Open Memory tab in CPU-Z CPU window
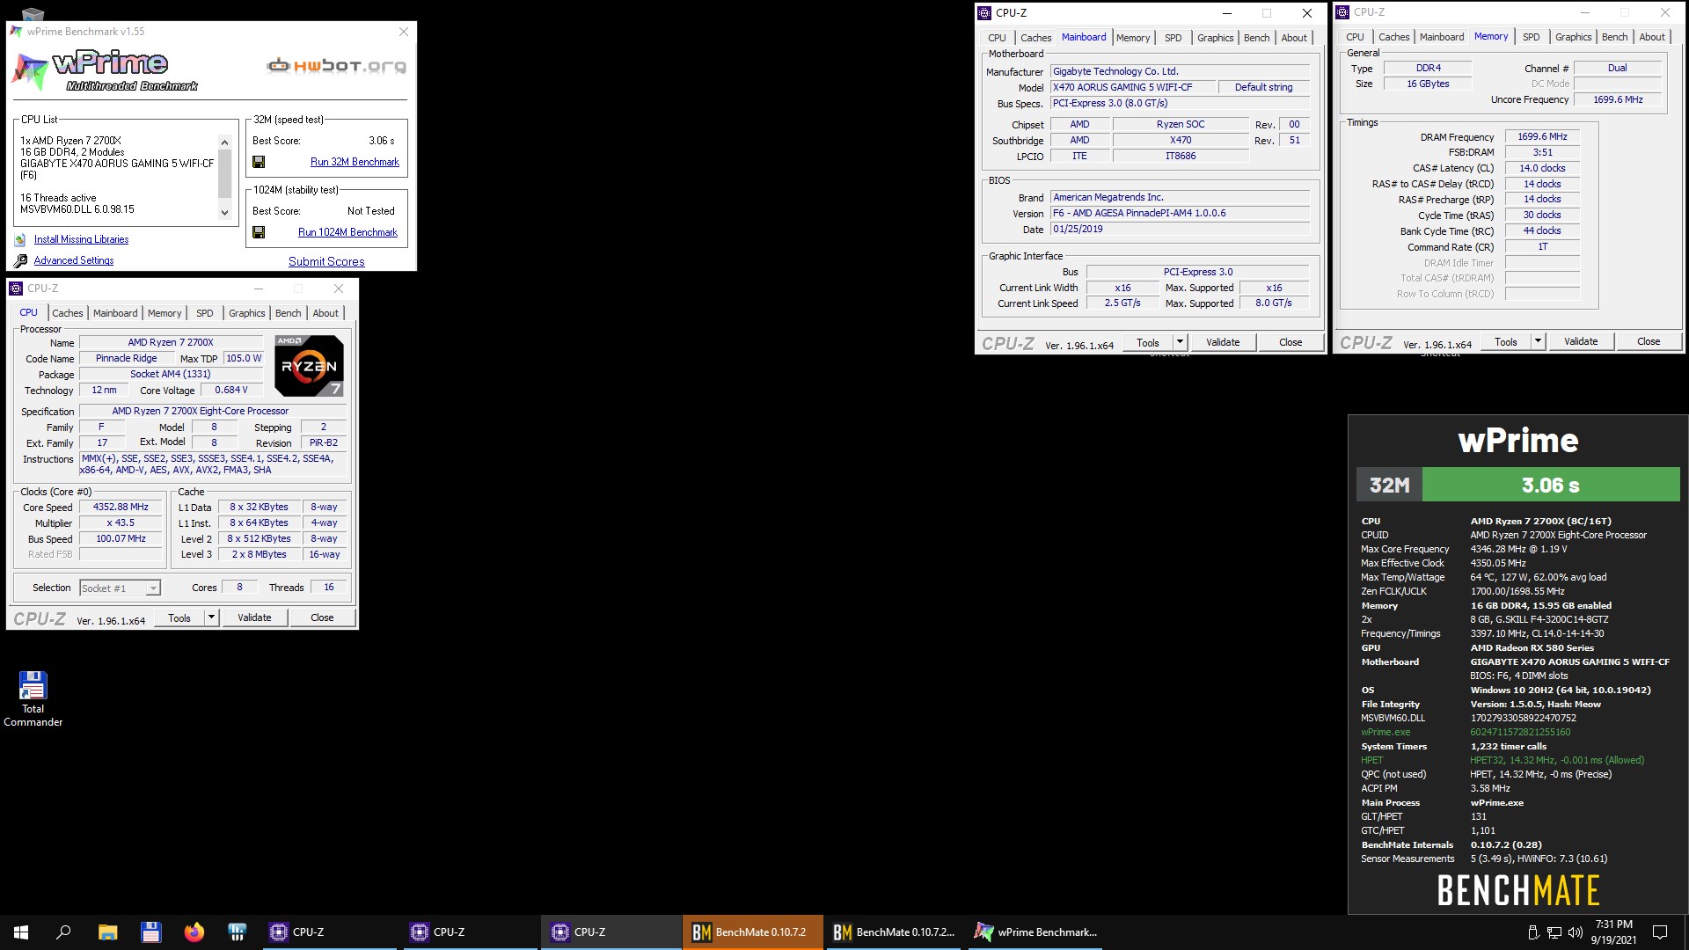This screenshot has width=1689, height=950. (x=165, y=313)
